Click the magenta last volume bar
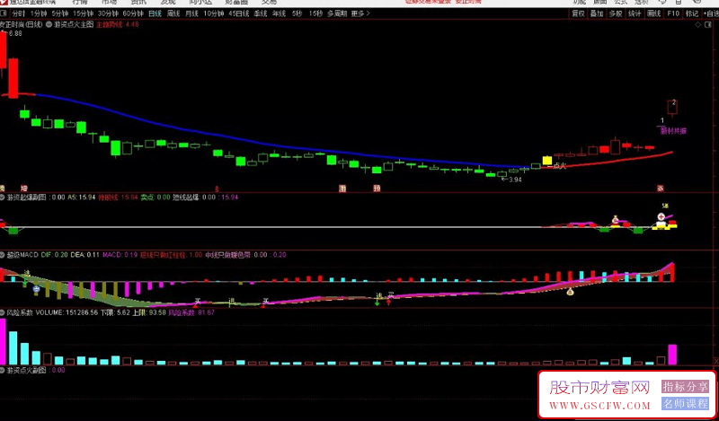This screenshot has height=421, width=719. click(672, 354)
